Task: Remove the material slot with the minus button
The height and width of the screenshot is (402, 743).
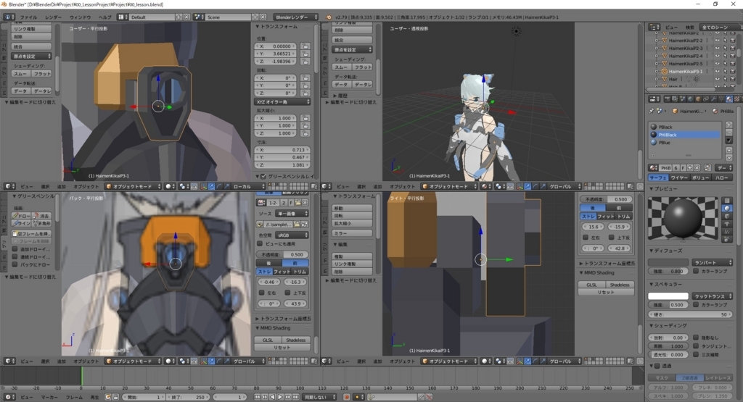Action: pyautogui.click(x=728, y=133)
